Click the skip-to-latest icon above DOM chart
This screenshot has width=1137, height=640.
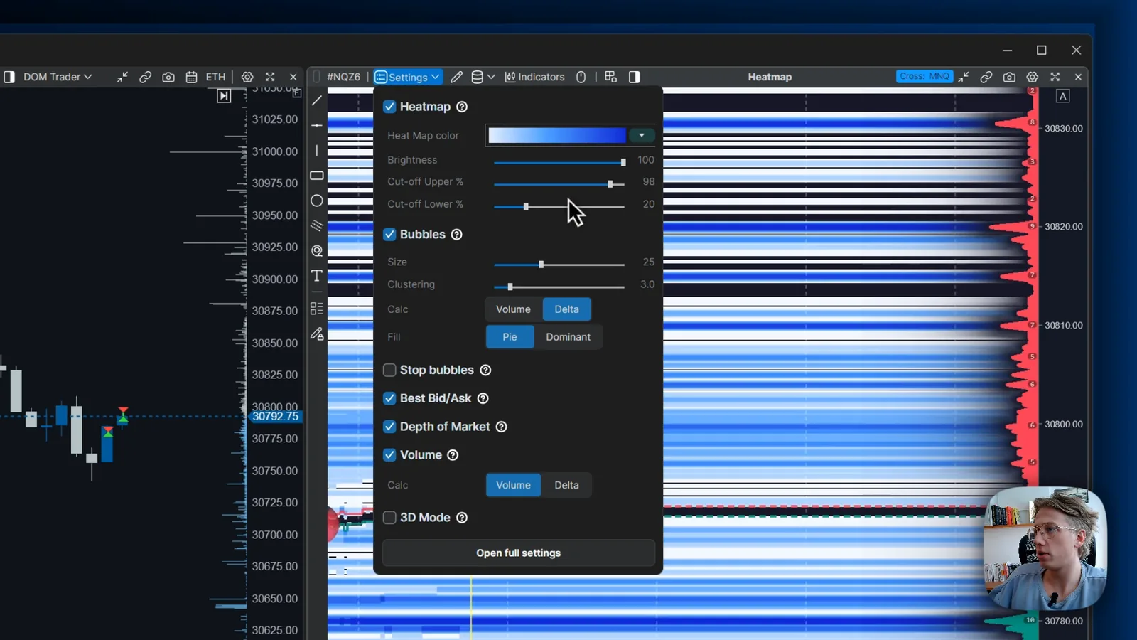224,96
